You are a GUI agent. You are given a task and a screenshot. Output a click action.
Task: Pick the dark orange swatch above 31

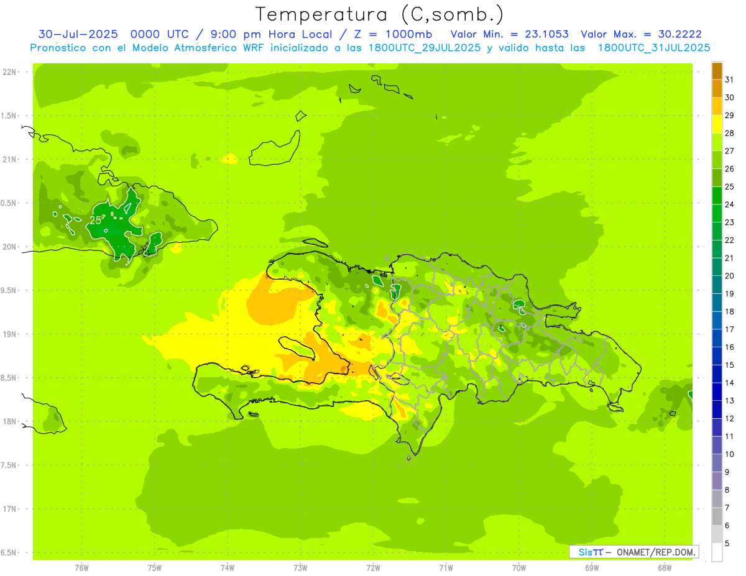pyautogui.click(x=717, y=71)
